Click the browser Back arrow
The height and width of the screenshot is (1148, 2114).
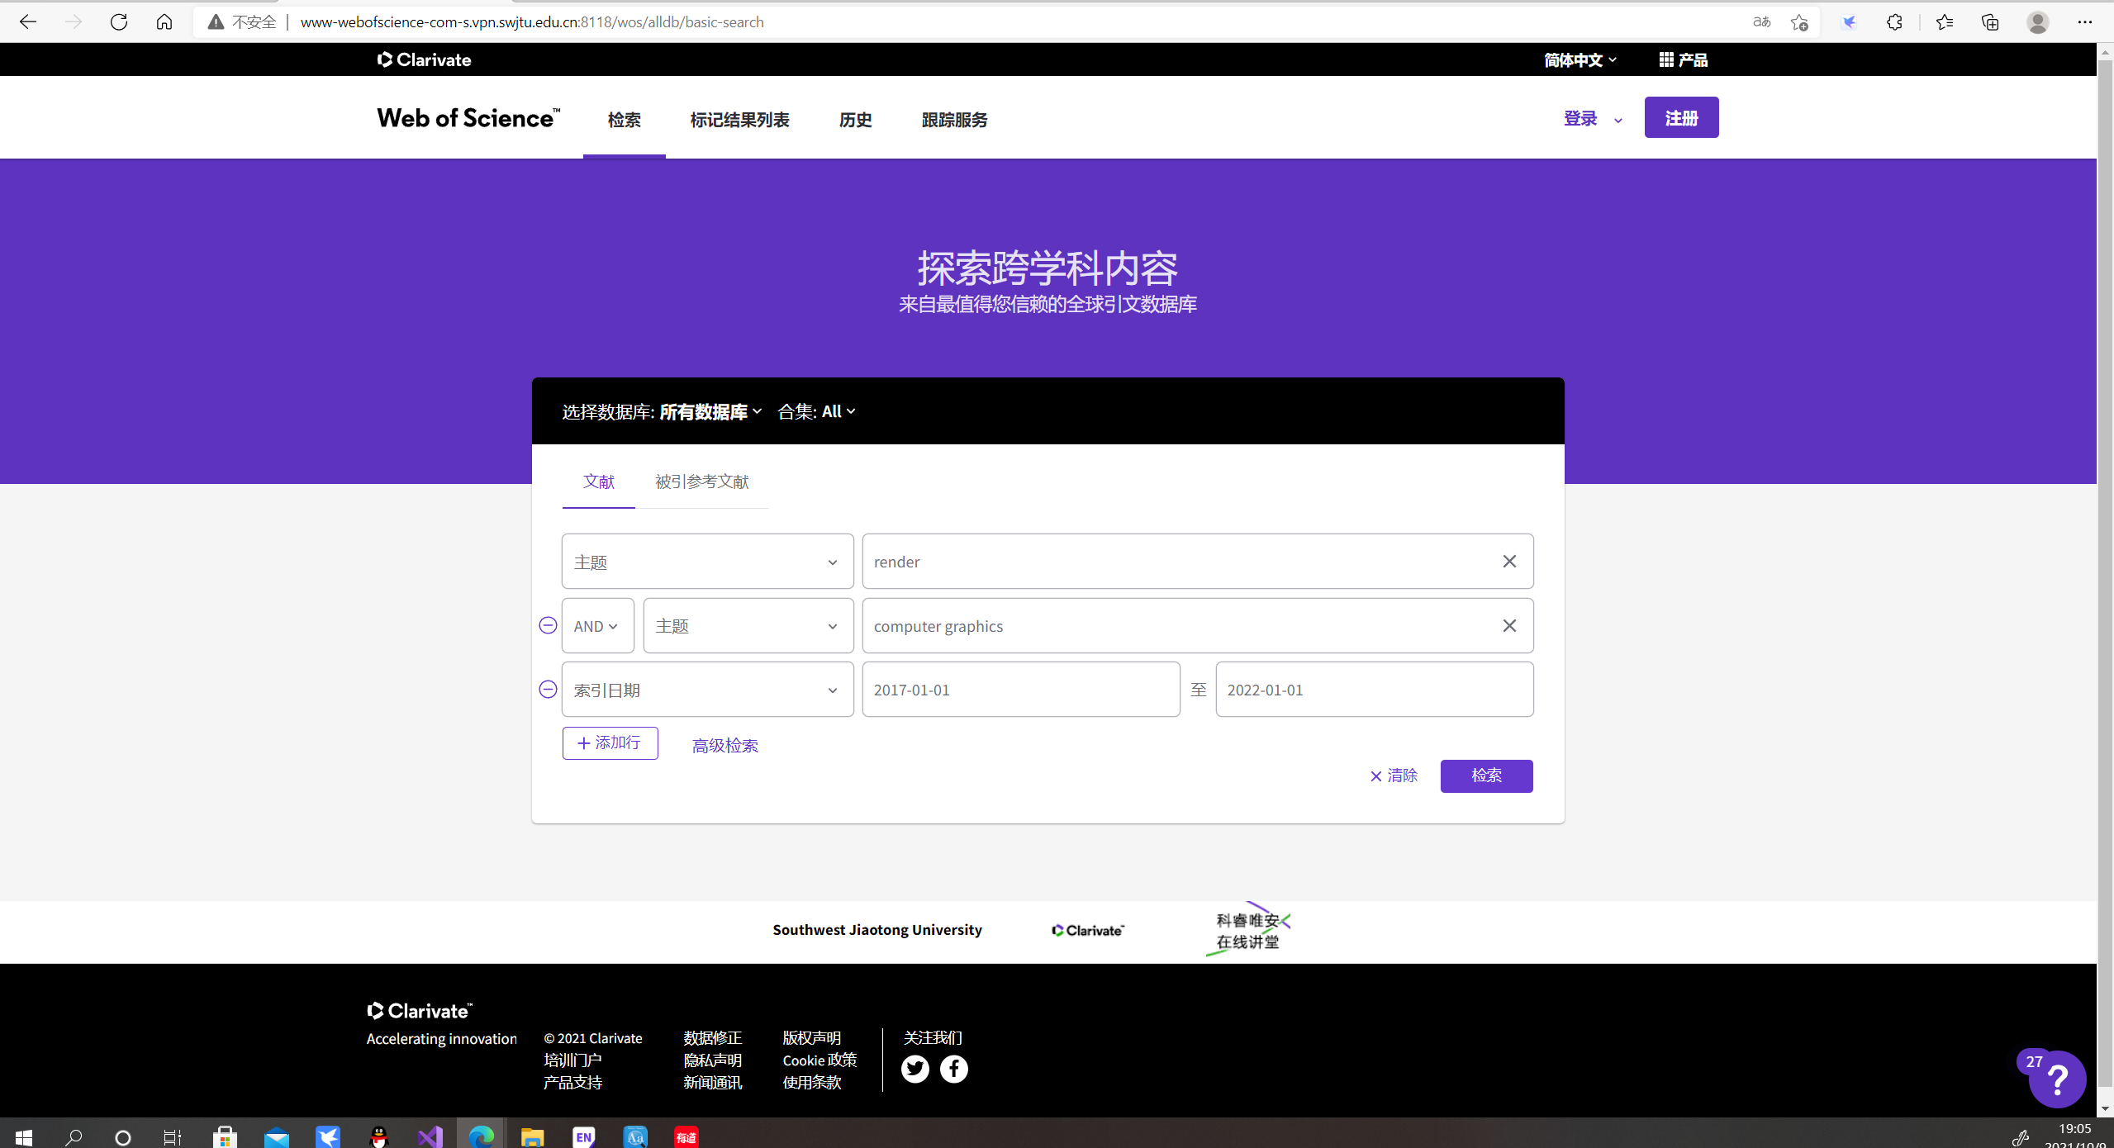click(x=28, y=22)
